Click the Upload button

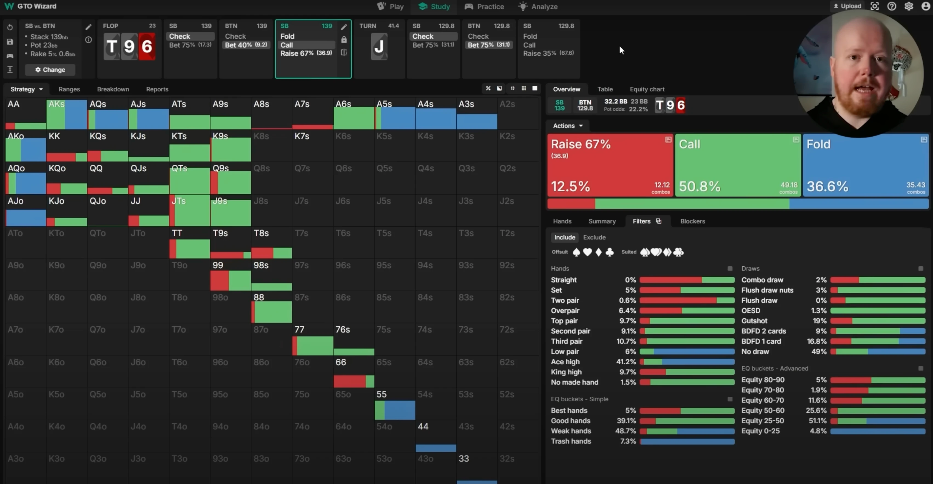pos(847,6)
